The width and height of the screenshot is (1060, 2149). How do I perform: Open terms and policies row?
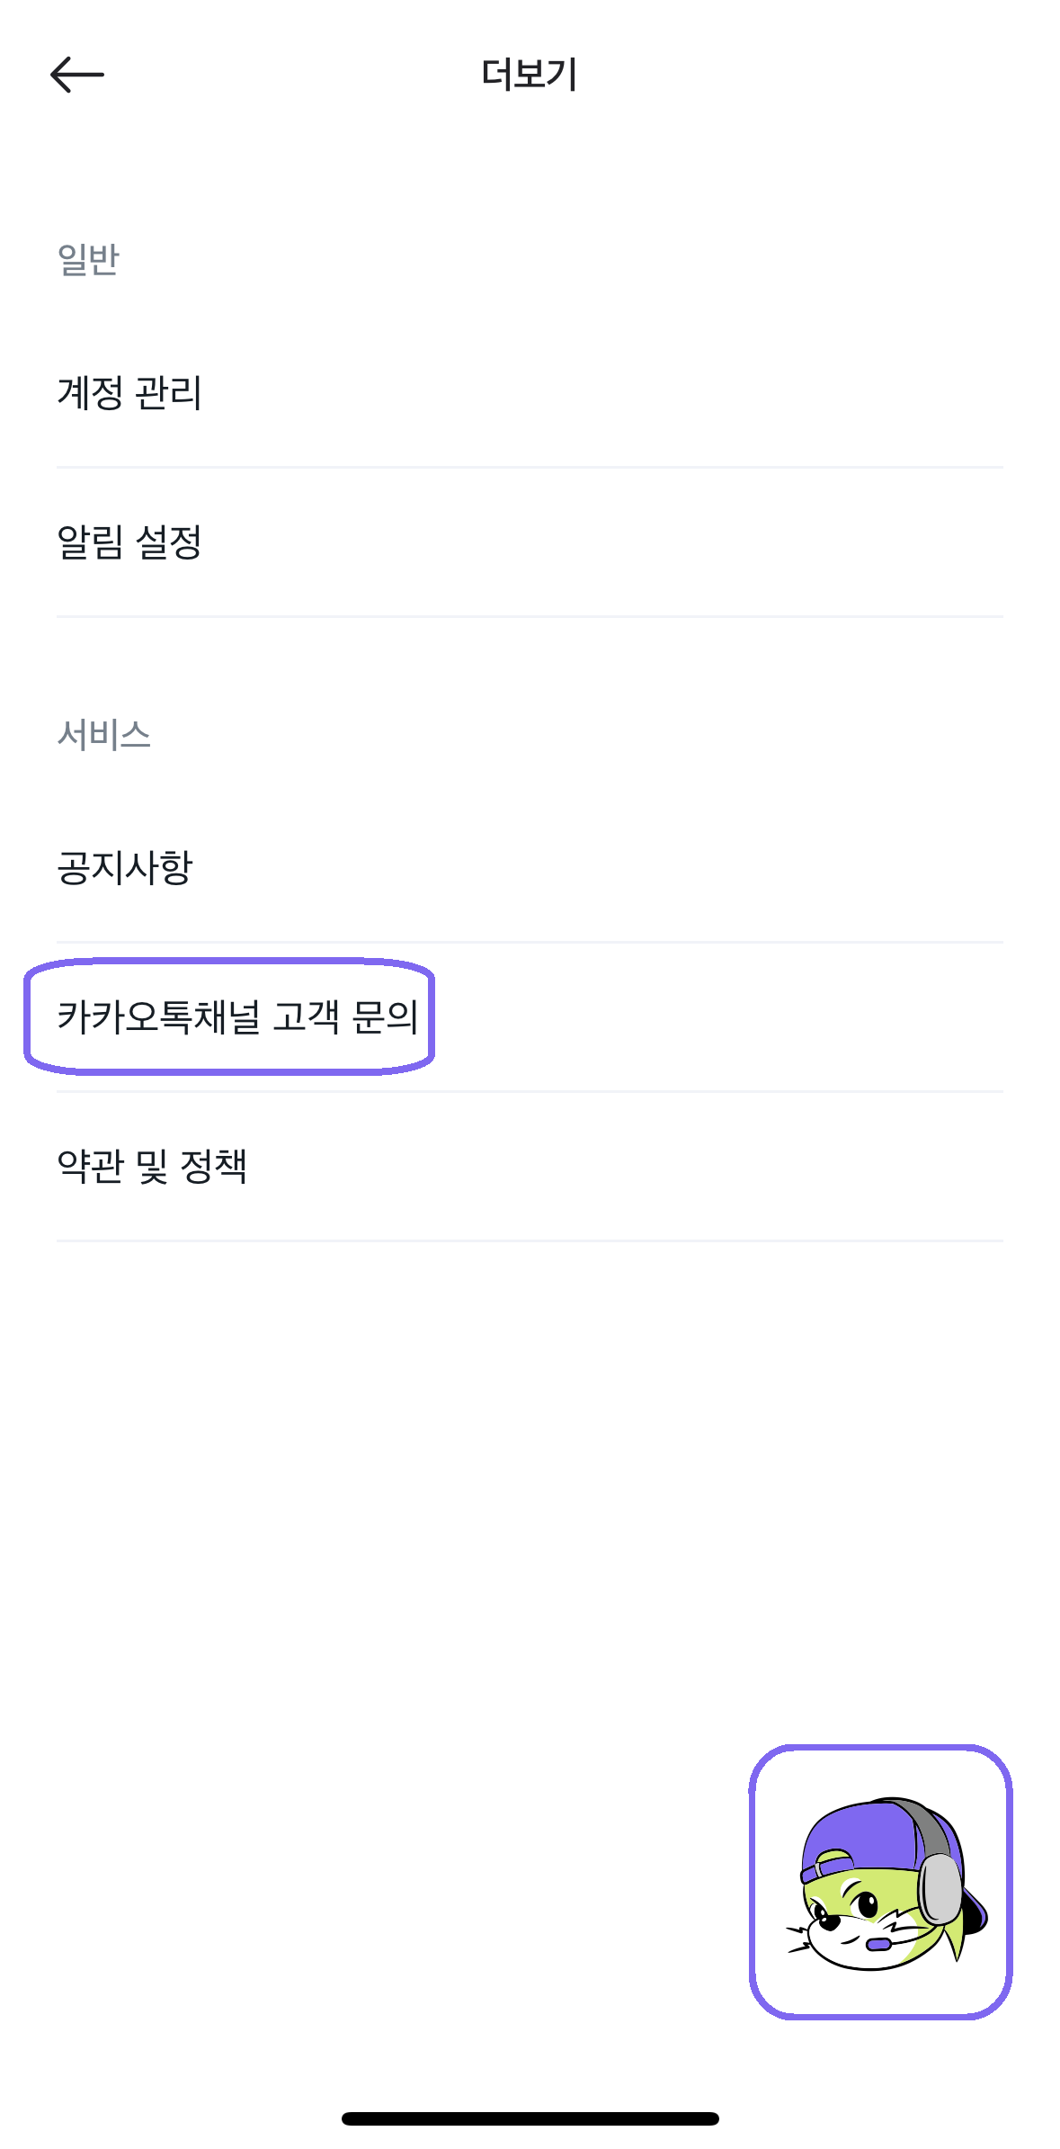coord(530,1167)
